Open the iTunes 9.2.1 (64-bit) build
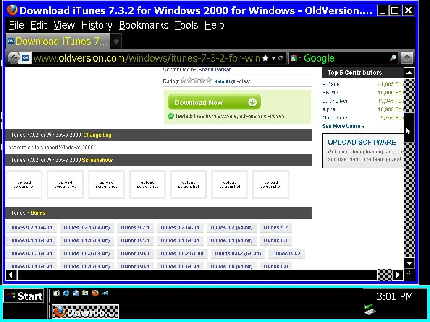The width and height of the screenshot is (430, 322). tap(87, 228)
